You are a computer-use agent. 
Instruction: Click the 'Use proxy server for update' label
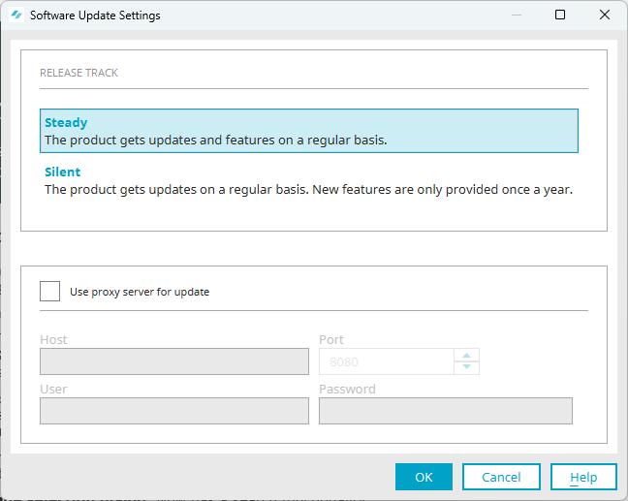coord(140,292)
